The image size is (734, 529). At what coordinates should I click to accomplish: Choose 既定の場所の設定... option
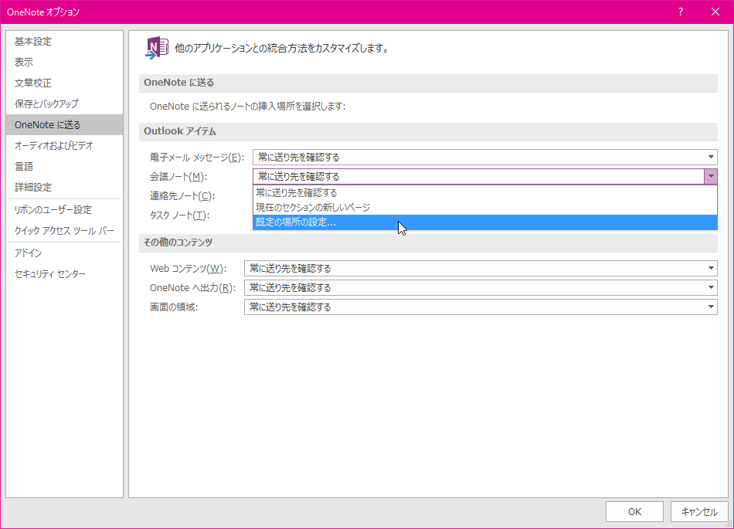pyautogui.click(x=485, y=222)
